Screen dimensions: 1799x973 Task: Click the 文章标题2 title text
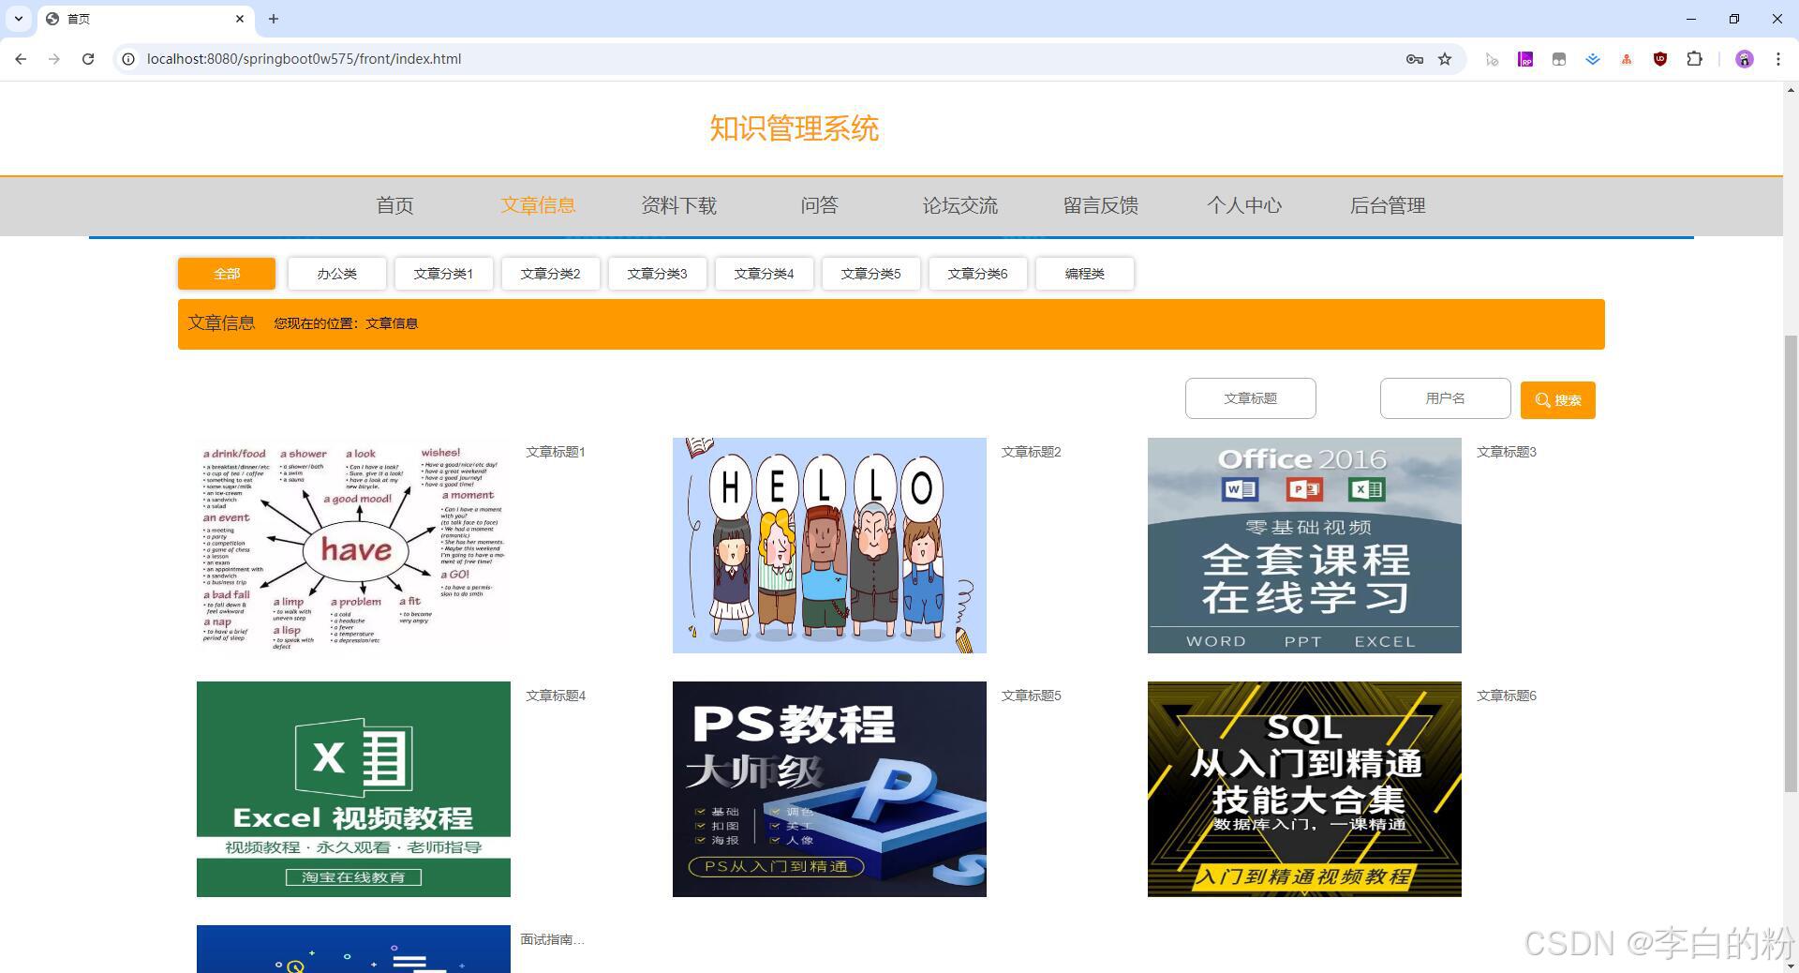pos(1031,452)
